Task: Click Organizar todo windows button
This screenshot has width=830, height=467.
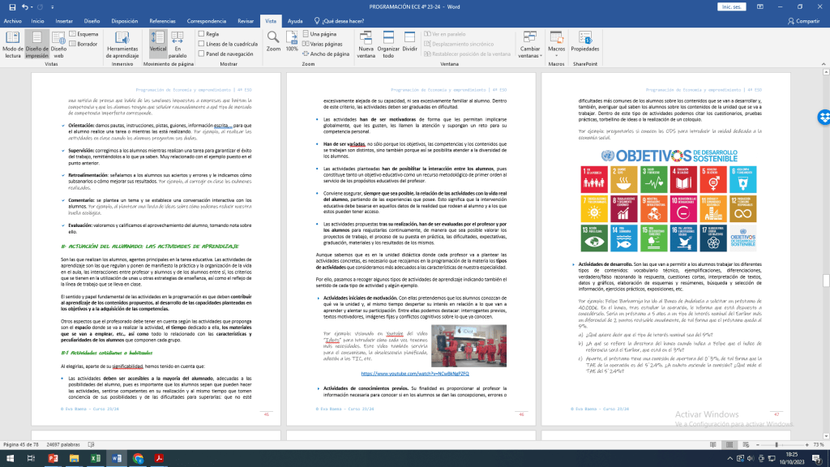Action: tap(389, 44)
